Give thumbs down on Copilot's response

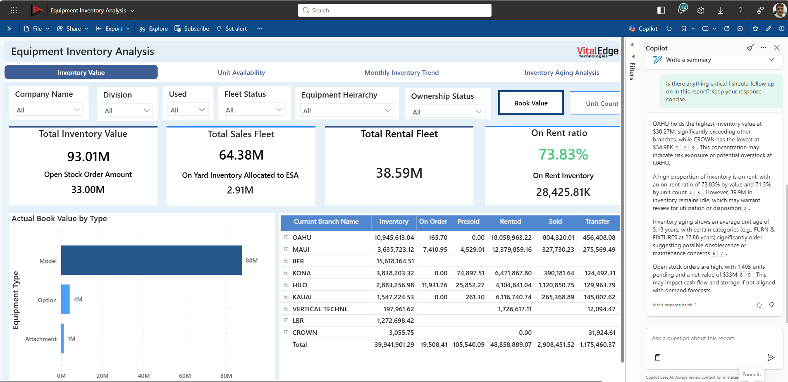click(772, 305)
